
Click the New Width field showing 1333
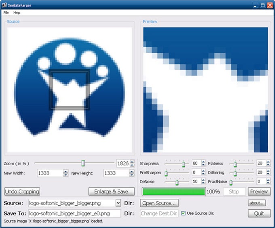tap(50, 173)
